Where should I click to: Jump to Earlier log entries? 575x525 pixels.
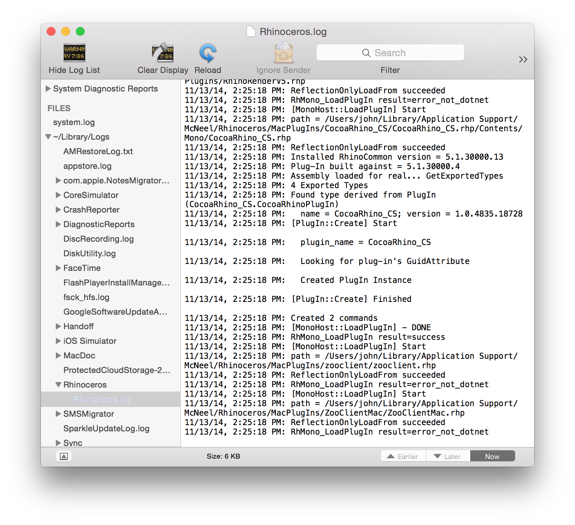click(403, 456)
